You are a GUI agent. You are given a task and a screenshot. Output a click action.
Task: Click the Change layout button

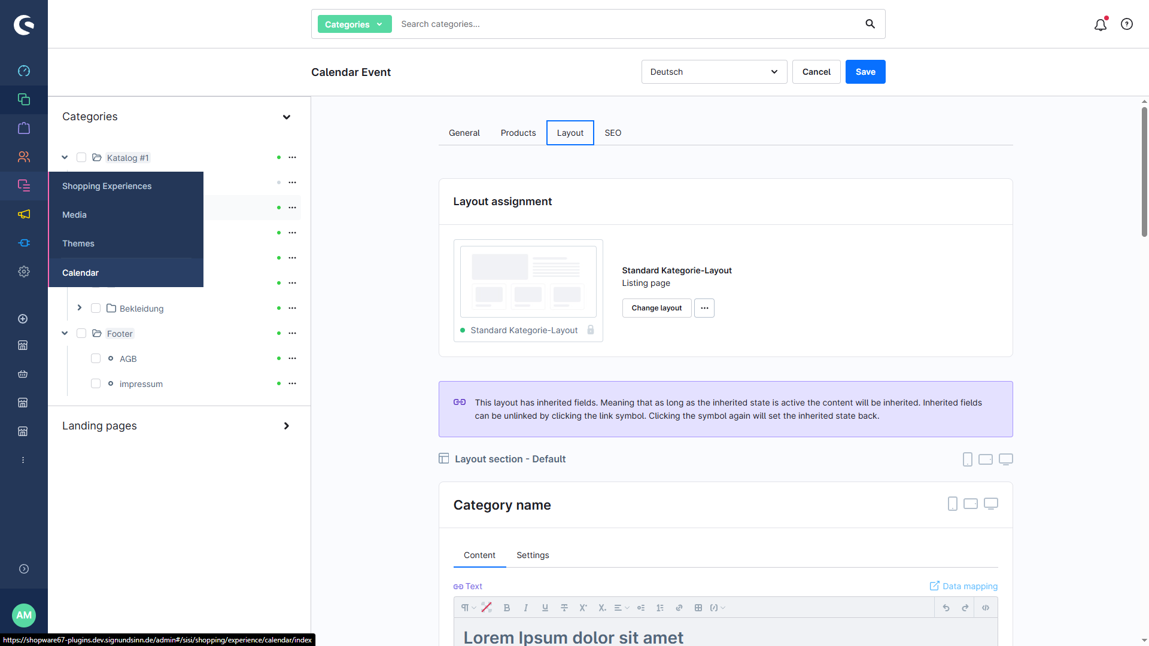coord(656,308)
